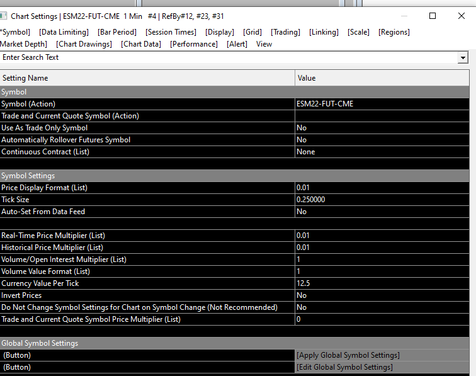This screenshot has height=376, width=476.
Task: Open Continuous Contract list value None
Action: (x=382, y=152)
